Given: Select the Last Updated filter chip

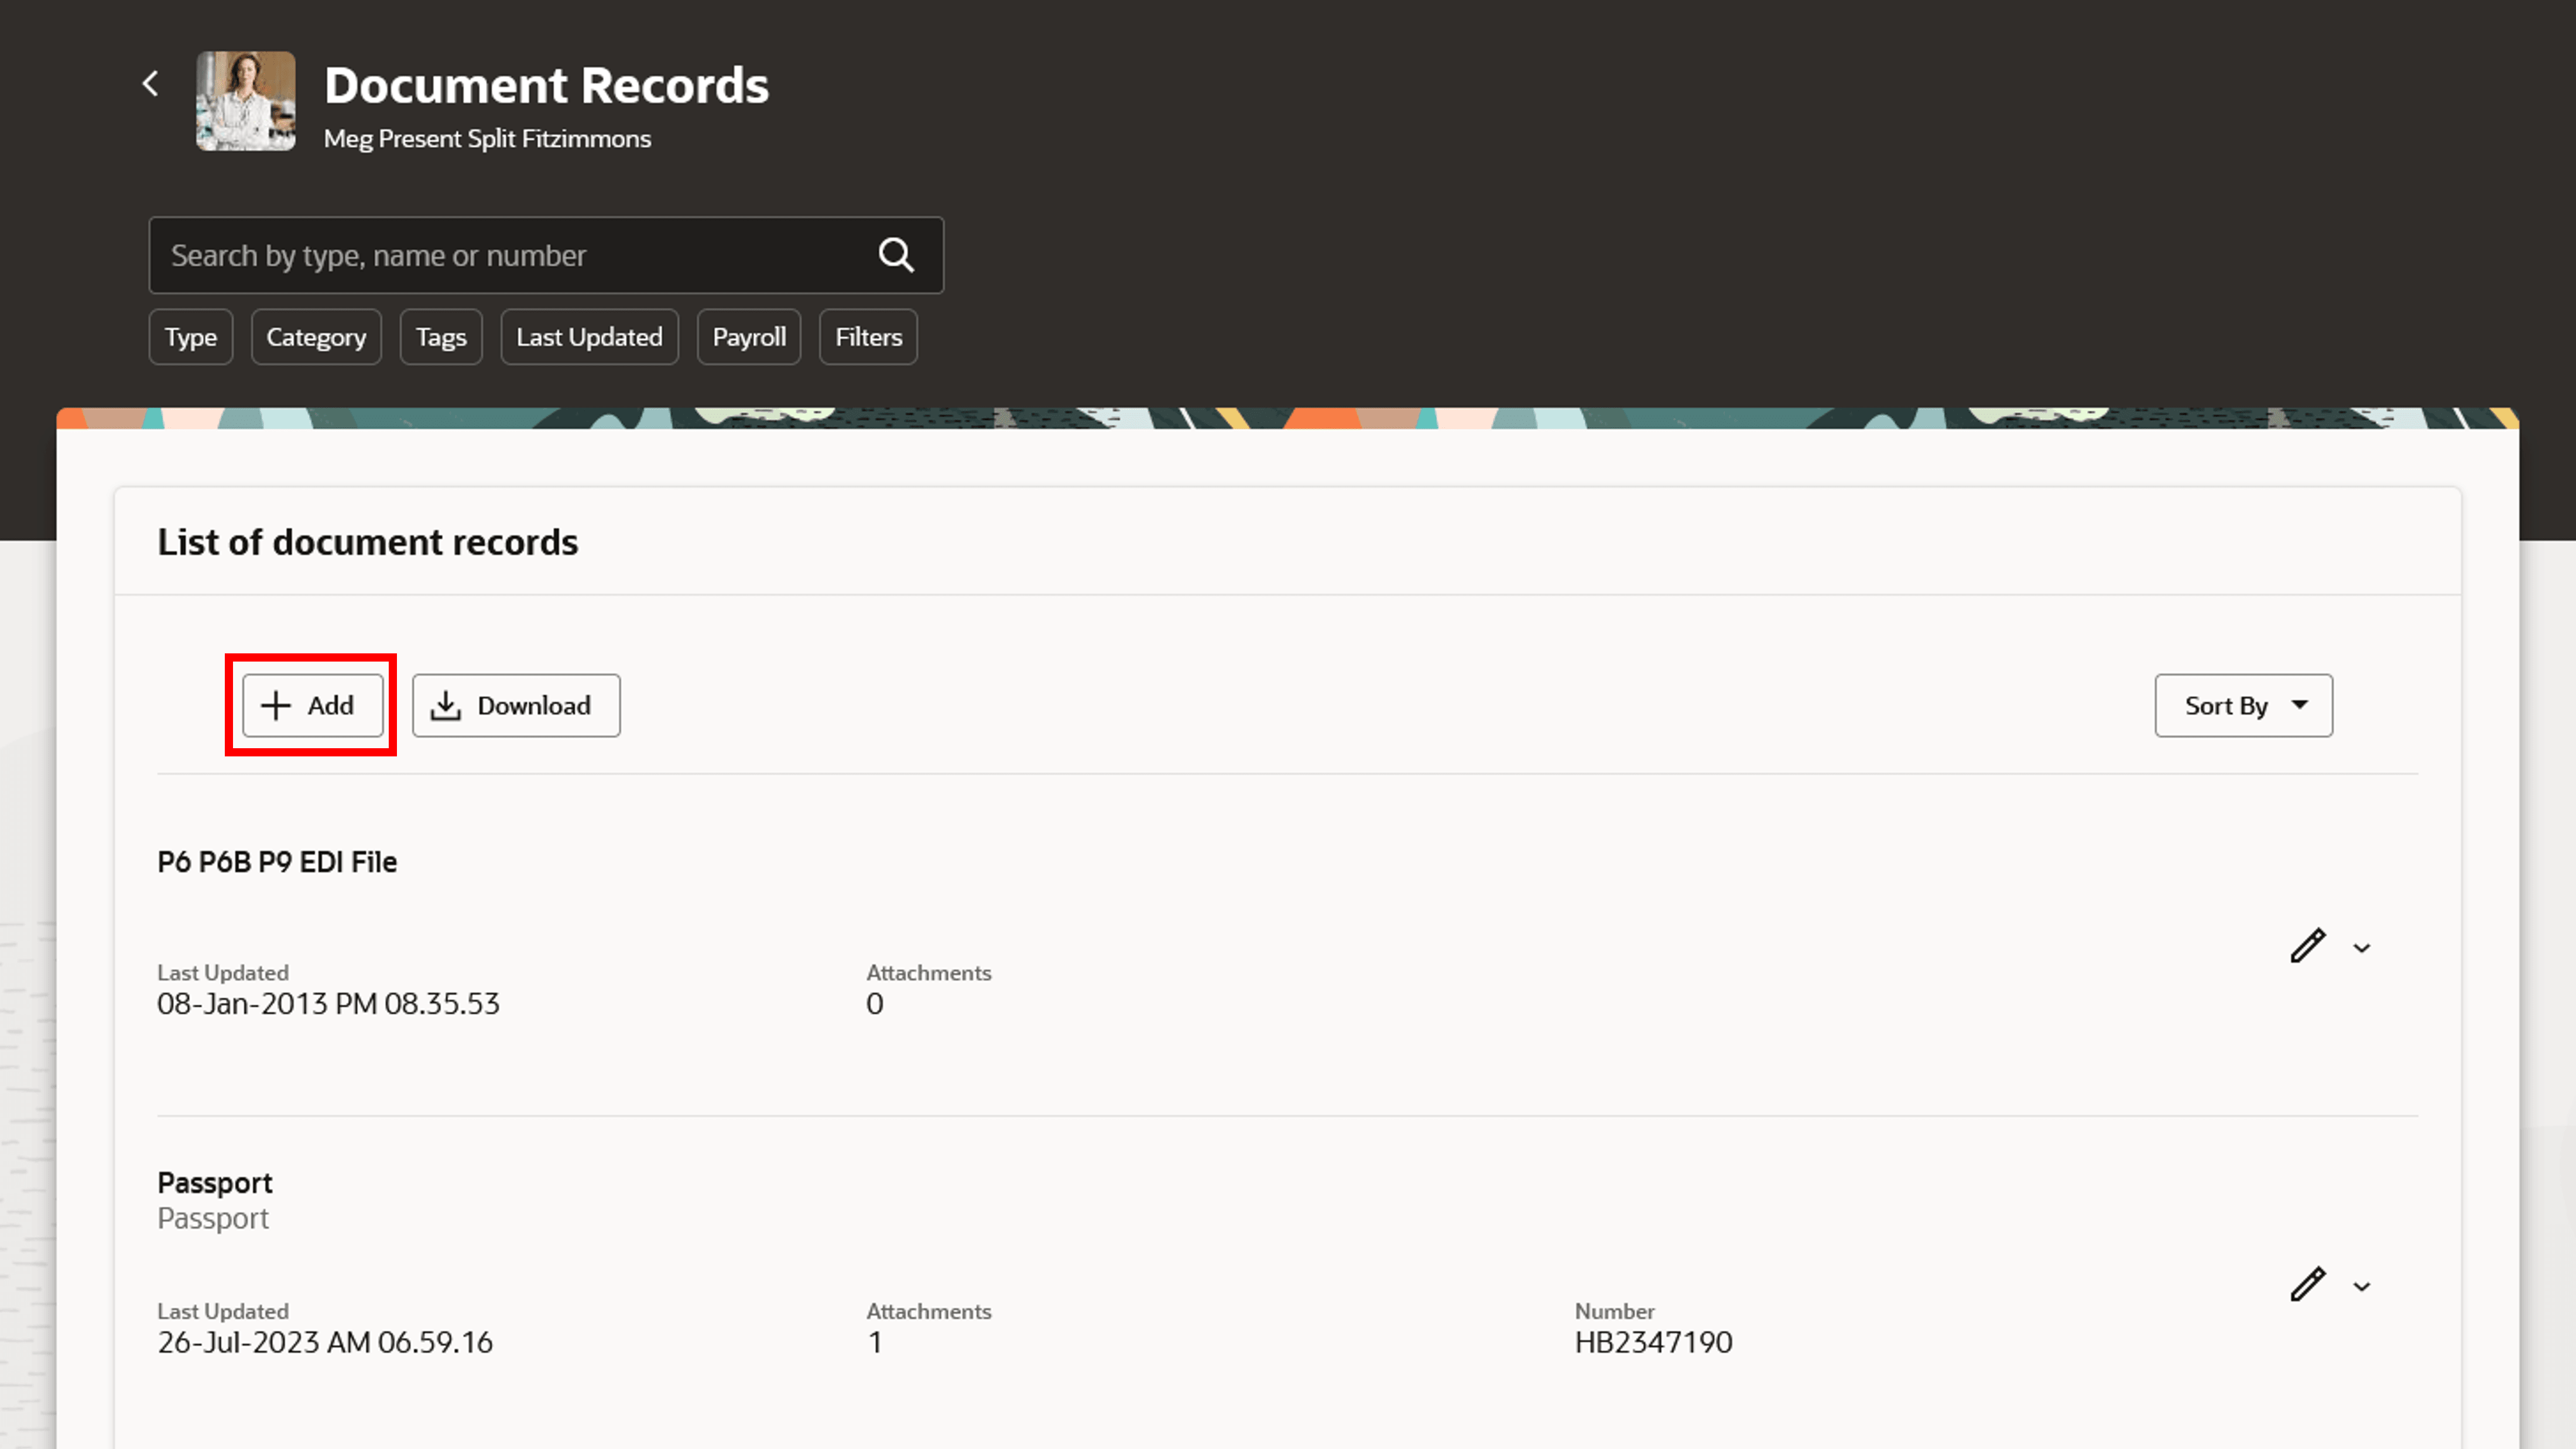Looking at the screenshot, I should (589, 337).
